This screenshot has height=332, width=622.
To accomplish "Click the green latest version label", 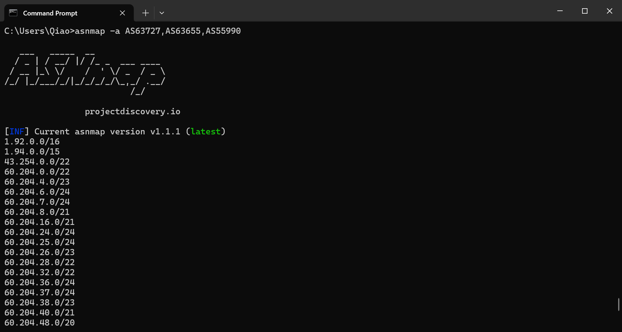I will [x=206, y=132].
